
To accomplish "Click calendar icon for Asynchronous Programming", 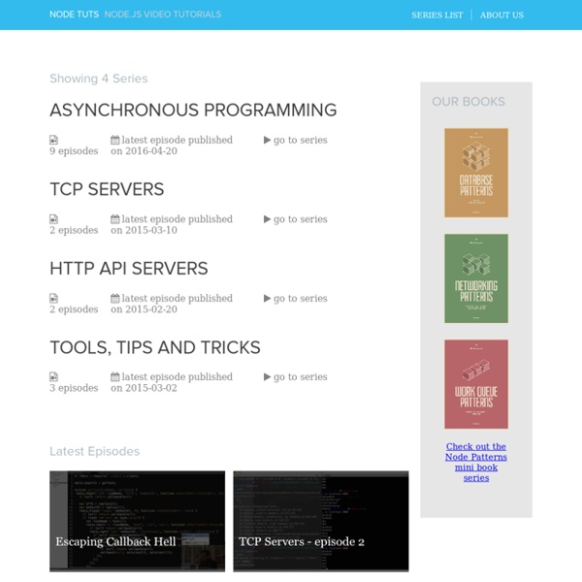I will point(115,140).
